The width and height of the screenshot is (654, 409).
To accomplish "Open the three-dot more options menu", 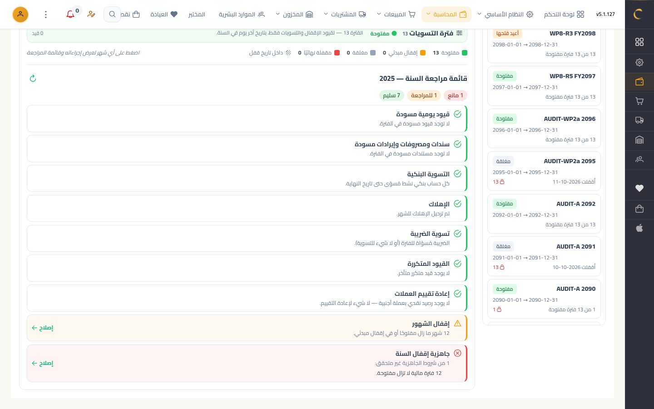I will tap(45, 15).
